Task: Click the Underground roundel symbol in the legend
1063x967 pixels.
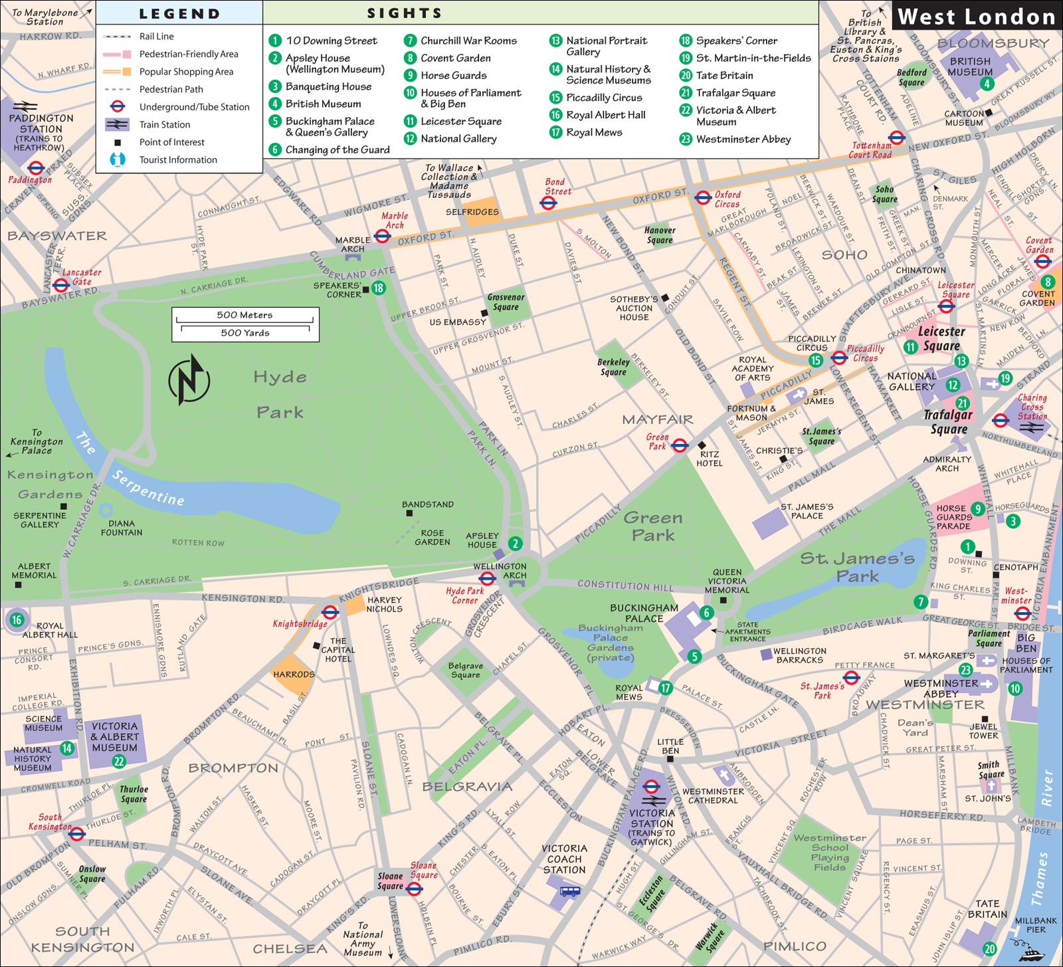Action: (x=117, y=106)
